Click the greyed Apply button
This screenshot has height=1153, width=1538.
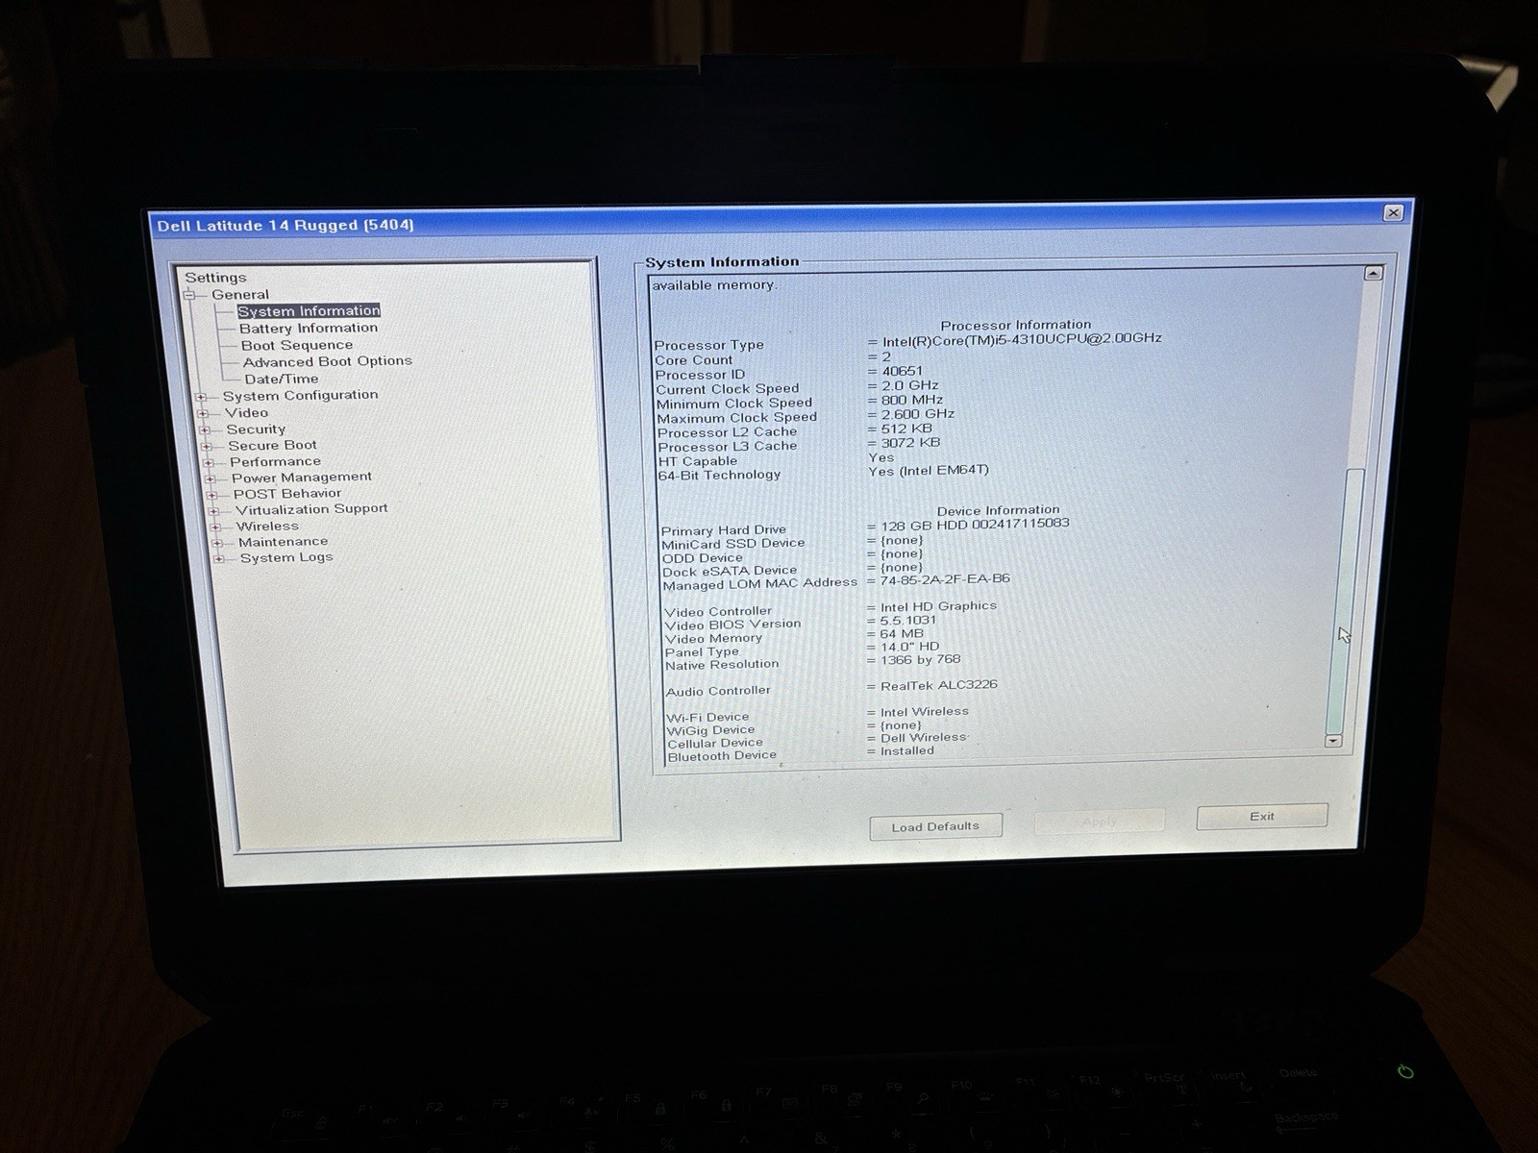1099,821
